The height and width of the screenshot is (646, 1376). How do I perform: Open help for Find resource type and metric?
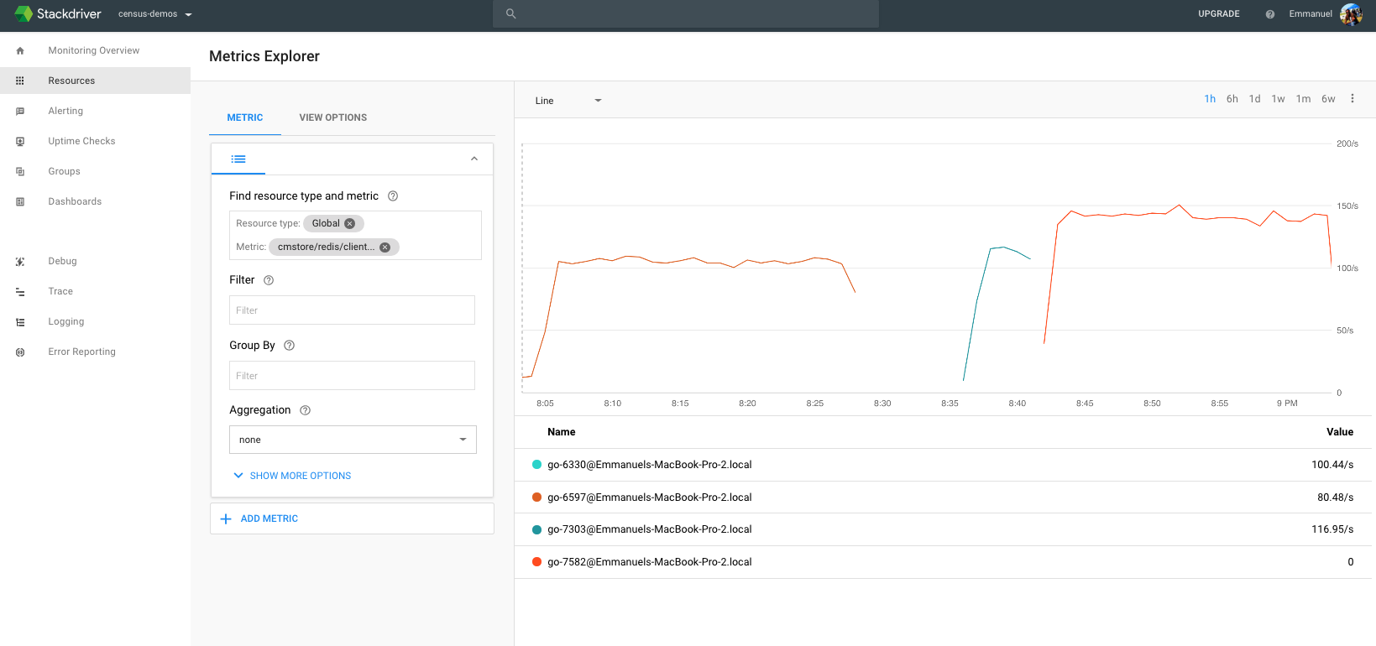click(x=393, y=196)
